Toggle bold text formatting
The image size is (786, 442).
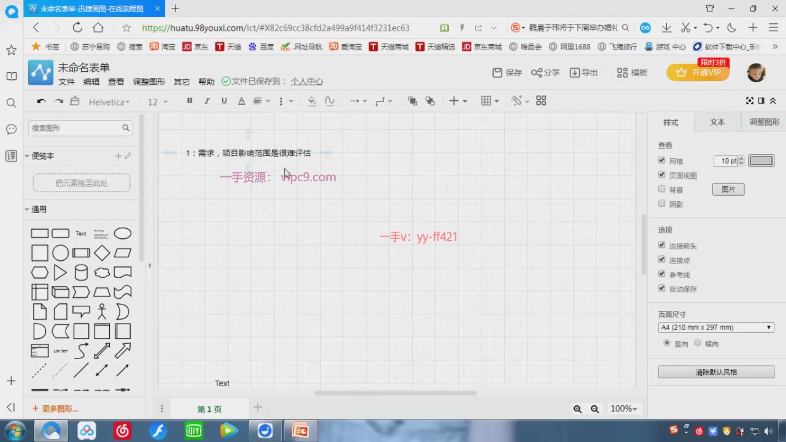[190, 101]
